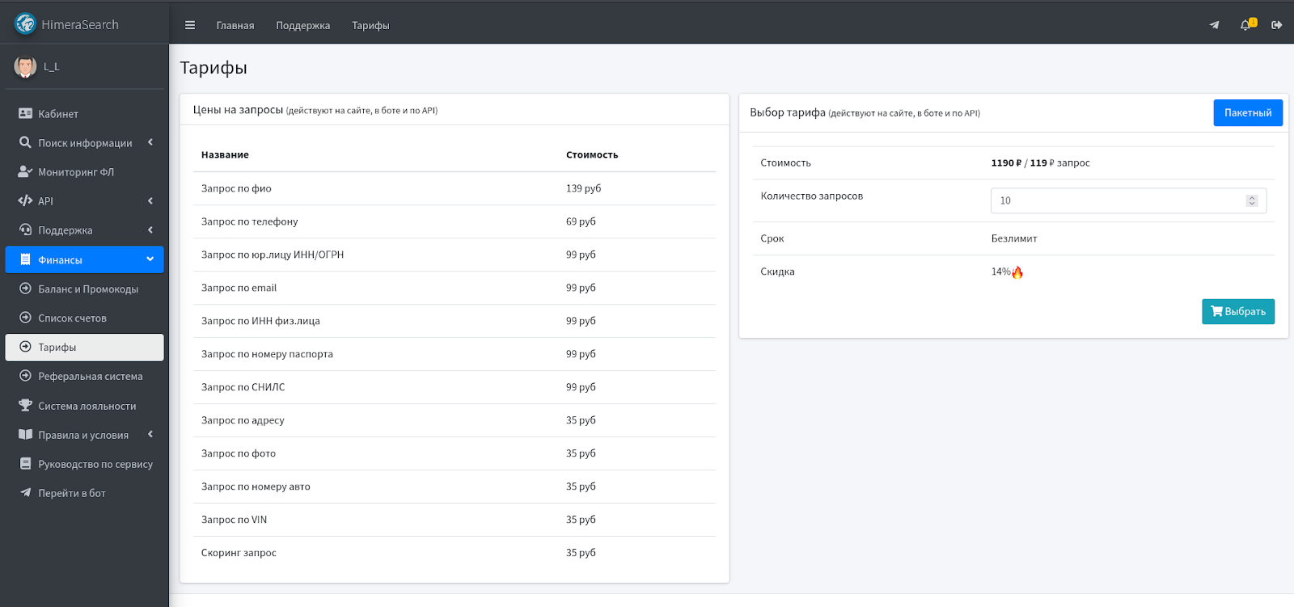
Task: Open Руководство по сервису in sidebar
Action: [95, 464]
